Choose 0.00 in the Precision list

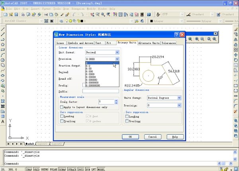(90, 69)
